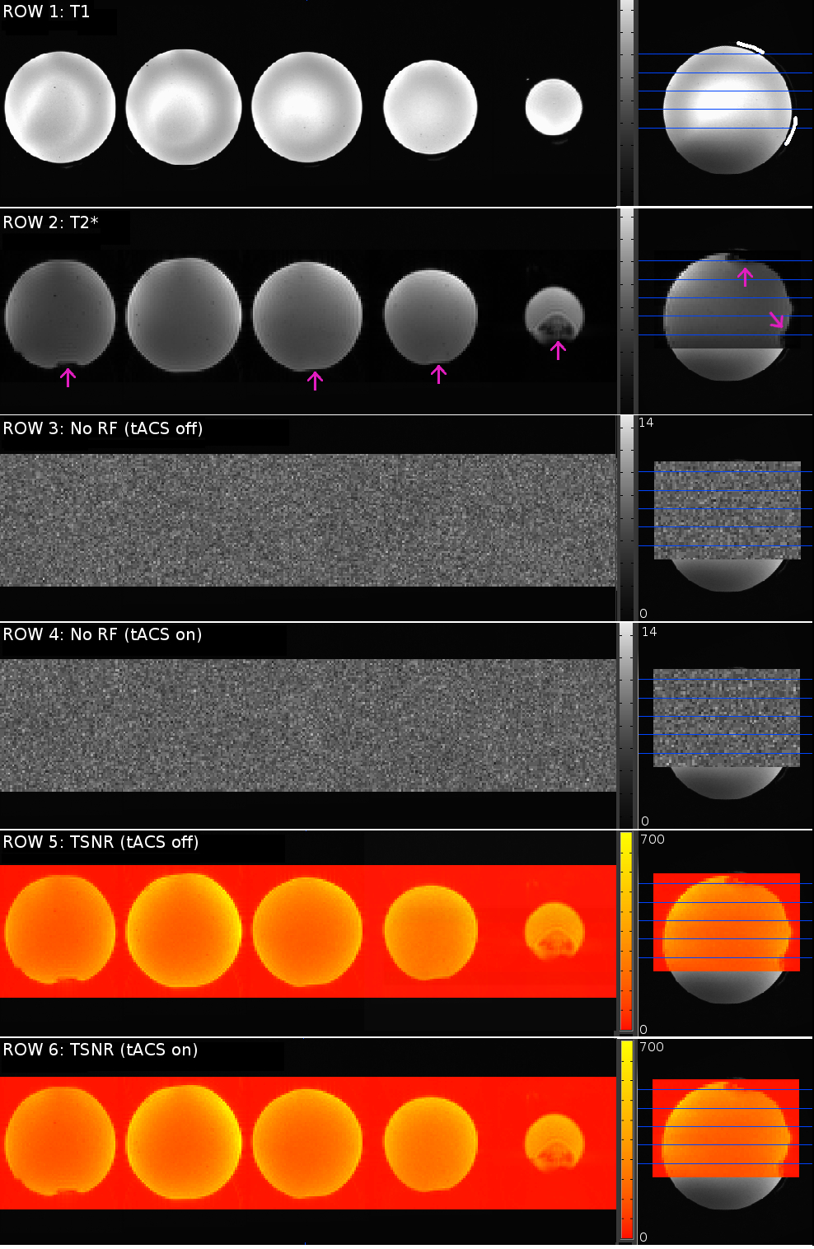Select the smallest TSNR tACS-on slice in Row 6
The width and height of the screenshot is (814, 1249).
[x=554, y=1143]
